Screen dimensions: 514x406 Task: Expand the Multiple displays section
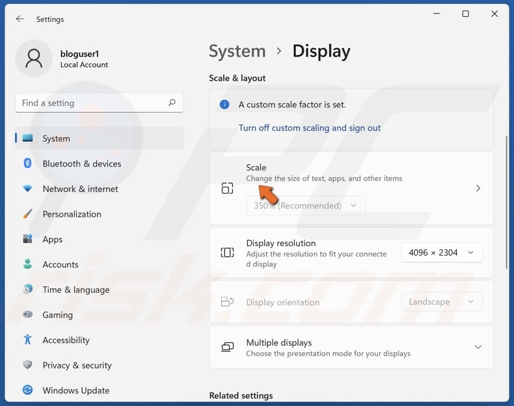click(478, 347)
